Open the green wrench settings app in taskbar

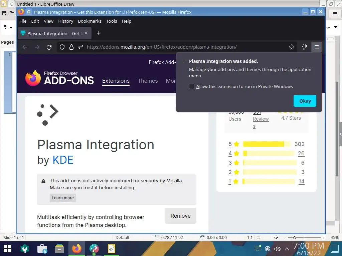pos(25,249)
